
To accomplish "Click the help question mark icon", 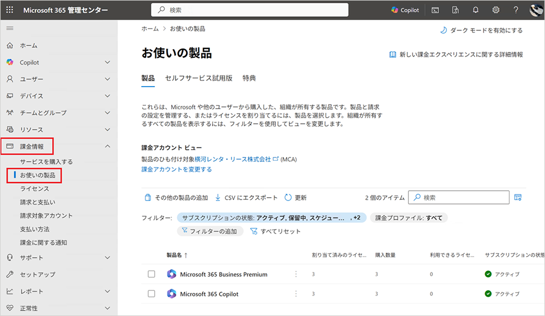I will [516, 10].
